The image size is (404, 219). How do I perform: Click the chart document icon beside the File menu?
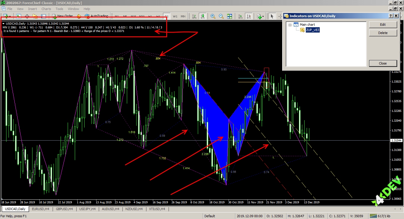click(x=3, y=9)
